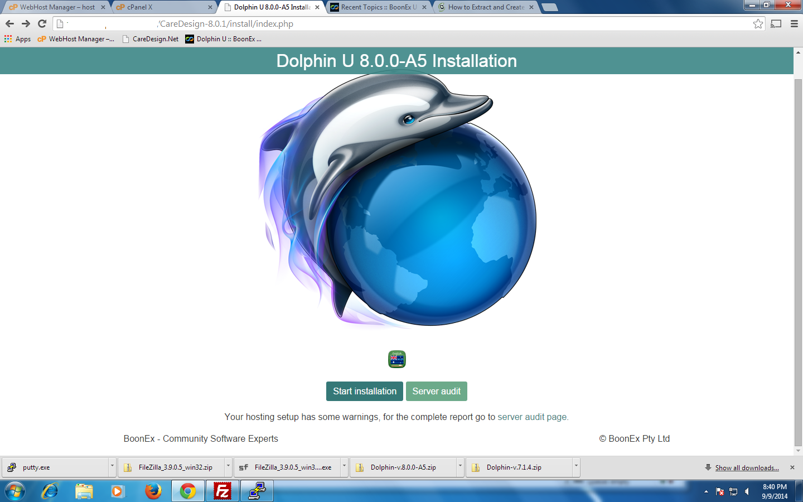Close the cPanel X tab
Viewport: 803px width, 502px height.
point(210,7)
